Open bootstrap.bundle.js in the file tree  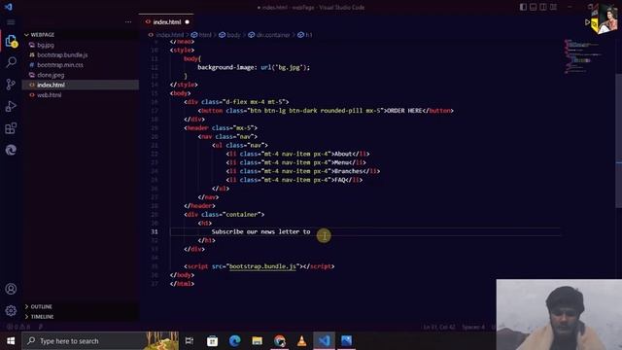tap(62, 54)
